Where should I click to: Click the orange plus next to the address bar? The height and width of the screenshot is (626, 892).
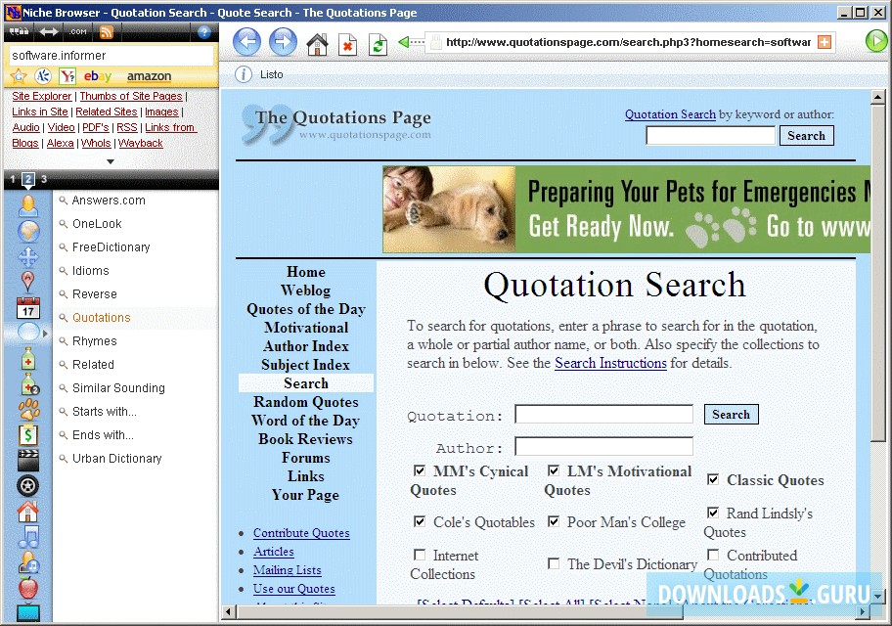click(x=826, y=41)
